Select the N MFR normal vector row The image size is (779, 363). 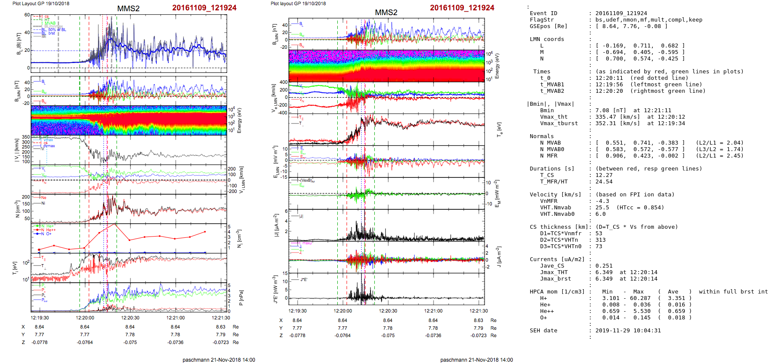(x=635, y=156)
